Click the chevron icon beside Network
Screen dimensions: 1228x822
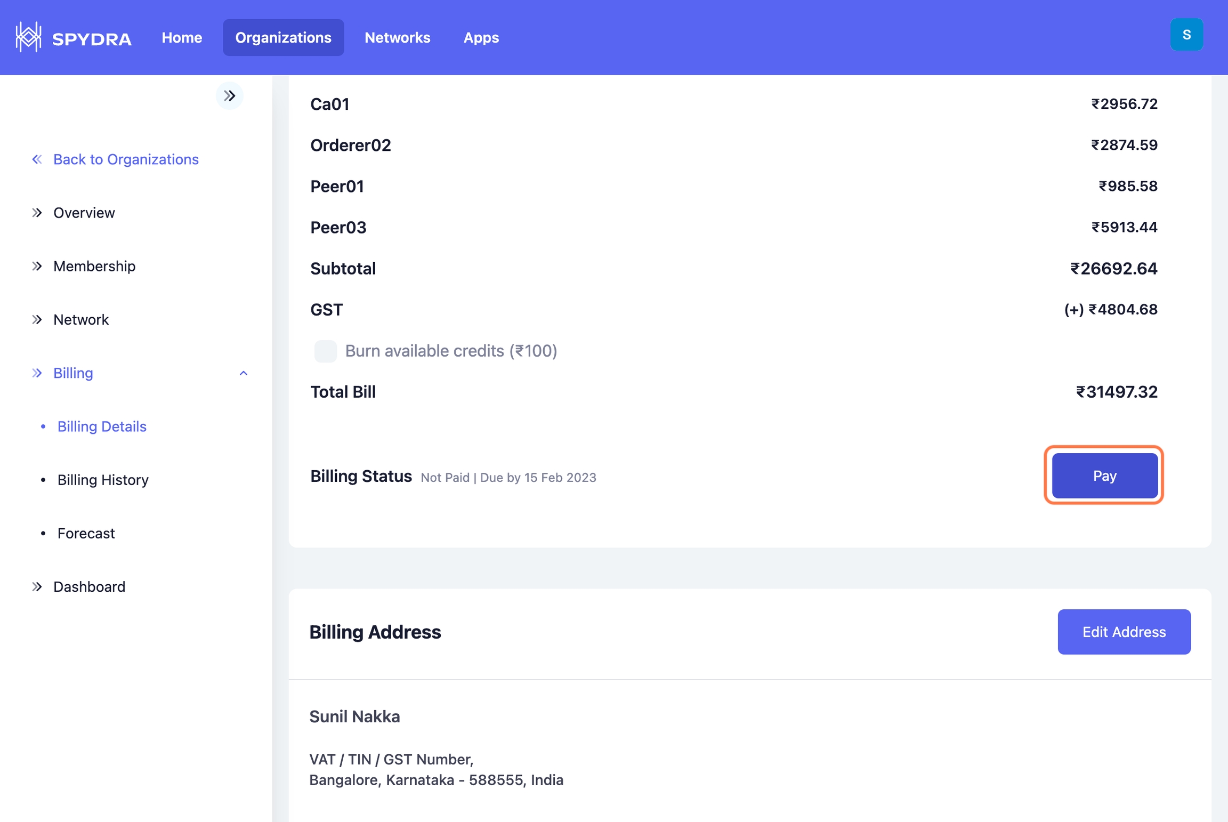tap(37, 319)
